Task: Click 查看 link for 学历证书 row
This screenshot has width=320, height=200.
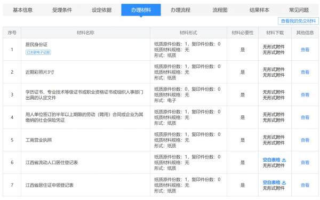Action: [305, 95]
